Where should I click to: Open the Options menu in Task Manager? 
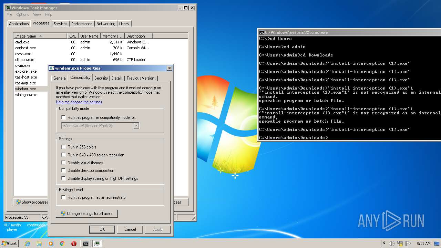click(23, 14)
